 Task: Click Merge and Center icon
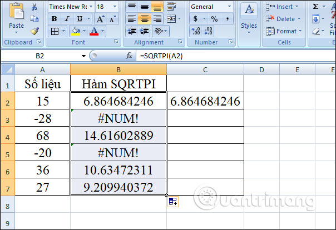click(171, 19)
